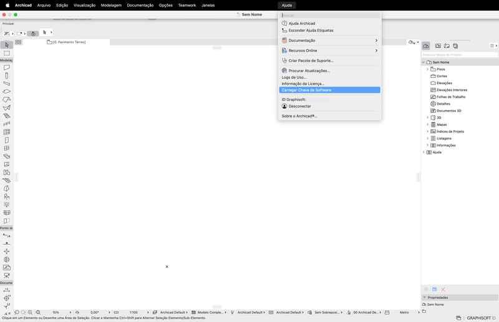499x322 pixels.
Task: Select the Elevation marker tool
Action: (7, 244)
